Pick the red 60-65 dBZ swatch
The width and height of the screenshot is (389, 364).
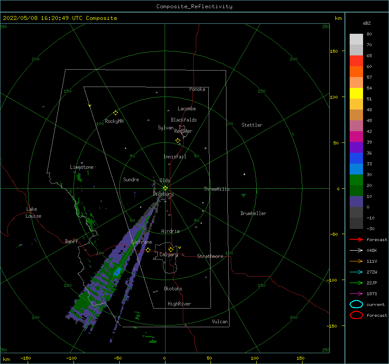click(356, 61)
